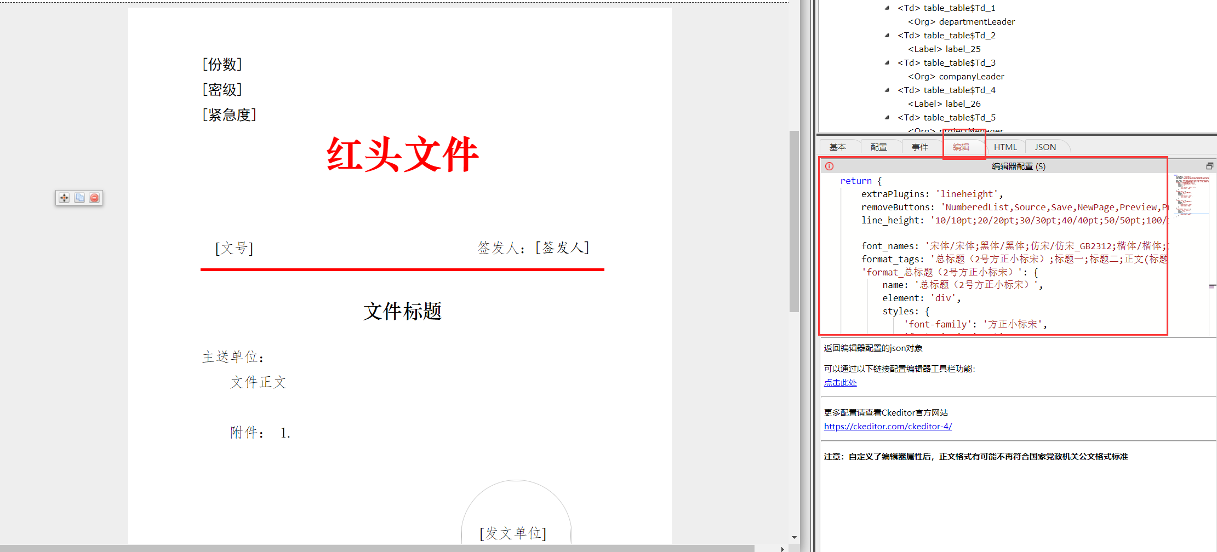Select the table_table$Td_4 tree row
The height and width of the screenshot is (552, 1217).
(x=946, y=90)
